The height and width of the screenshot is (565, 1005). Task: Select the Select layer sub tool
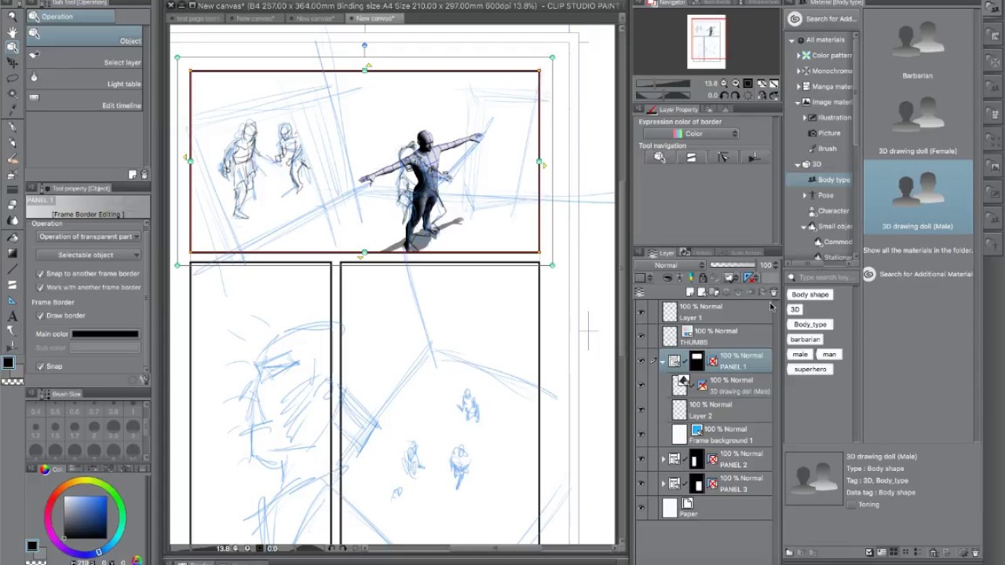click(85, 57)
